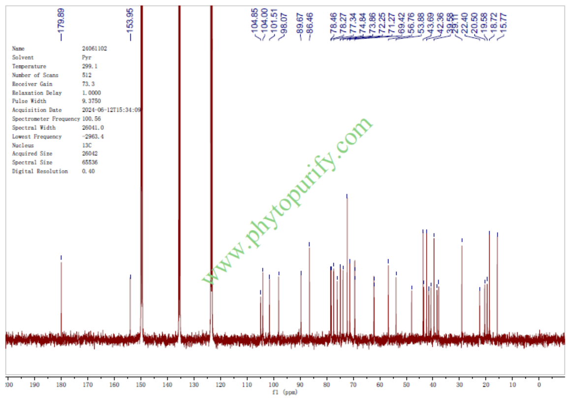The width and height of the screenshot is (570, 400).
Task: Select the Digital Resolution parameter label
Action: 40,171
